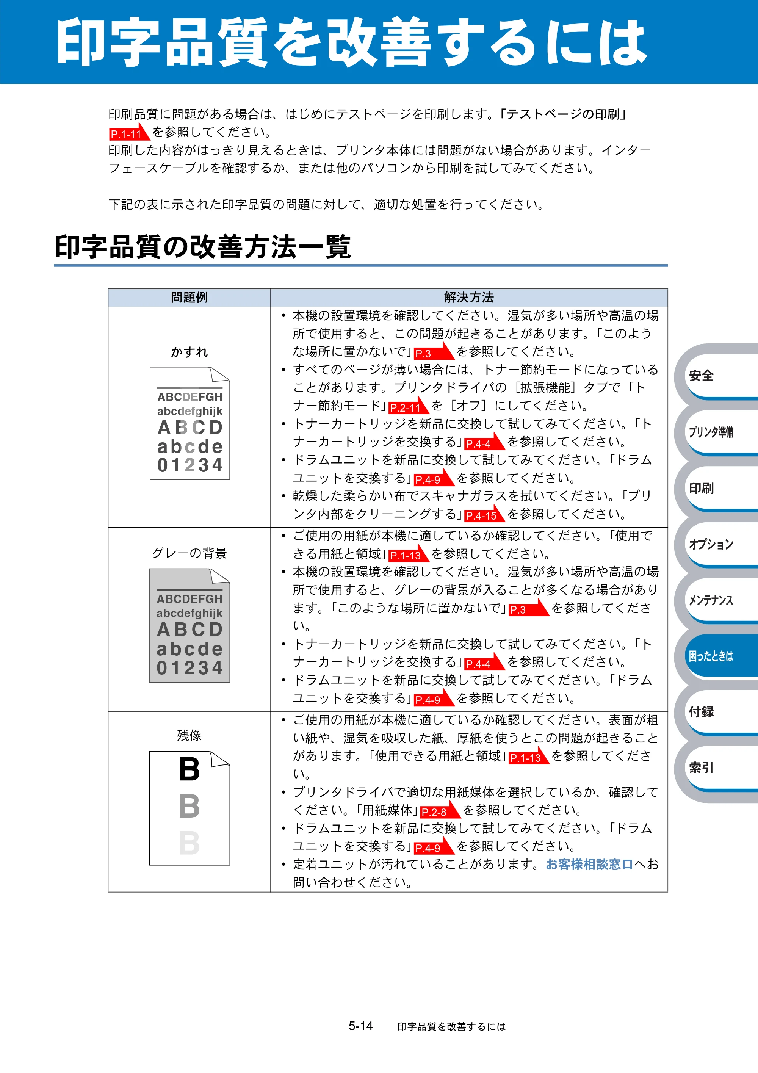Click the 印字品質を改善するには page title

click(352, 42)
